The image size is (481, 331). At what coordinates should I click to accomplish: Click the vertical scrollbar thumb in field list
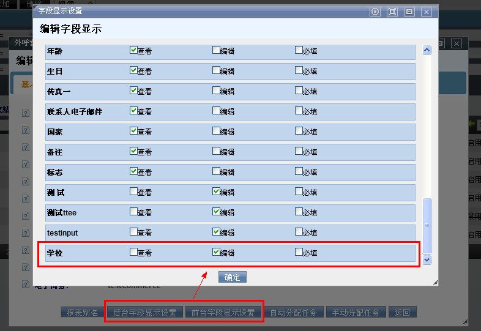click(x=427, y=225)
